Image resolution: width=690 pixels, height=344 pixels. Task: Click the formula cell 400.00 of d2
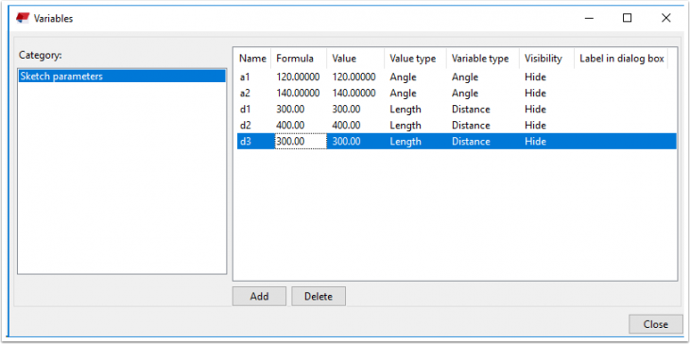pyautogui.click(x=290, y=126)
